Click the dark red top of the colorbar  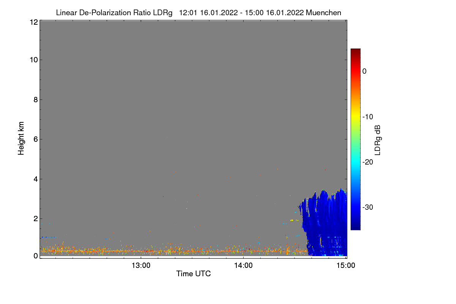point(355,51)
